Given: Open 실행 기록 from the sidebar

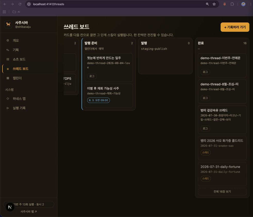Looking at the screenshot, I should pyautogui.click(x=28, y=108).
